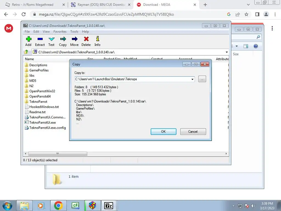Click the horizontal scrollbar left arrow
Screen dimensions: 281x211
(x=26, y=154)
